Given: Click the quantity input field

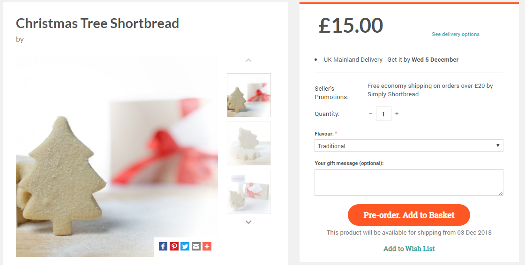Looking at the screenshot, I should click(383, 114).
